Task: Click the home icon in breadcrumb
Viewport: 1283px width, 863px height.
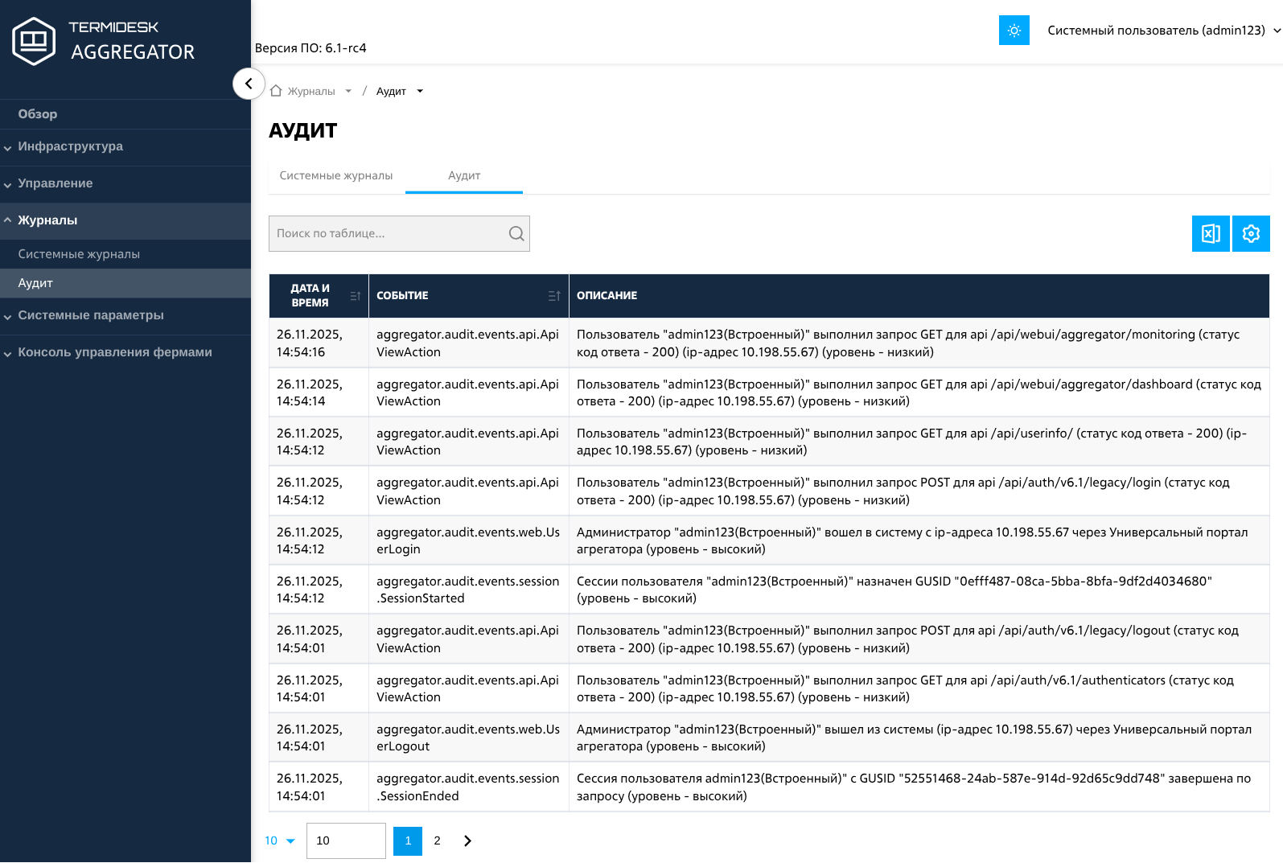Action: click(x=276, y=91)
